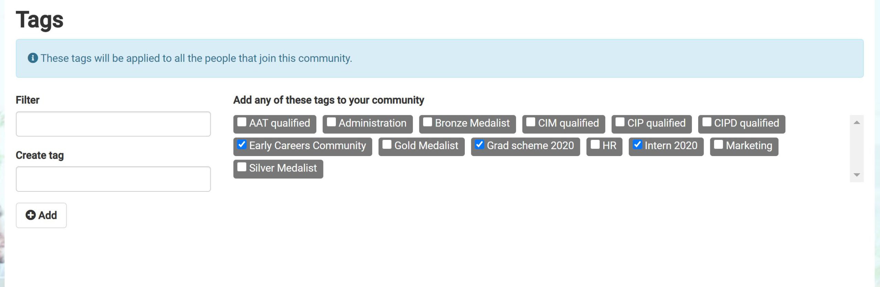Click the tag list scroll down arrow
This screenshot has width=880, height=287.
pos(857,175)
